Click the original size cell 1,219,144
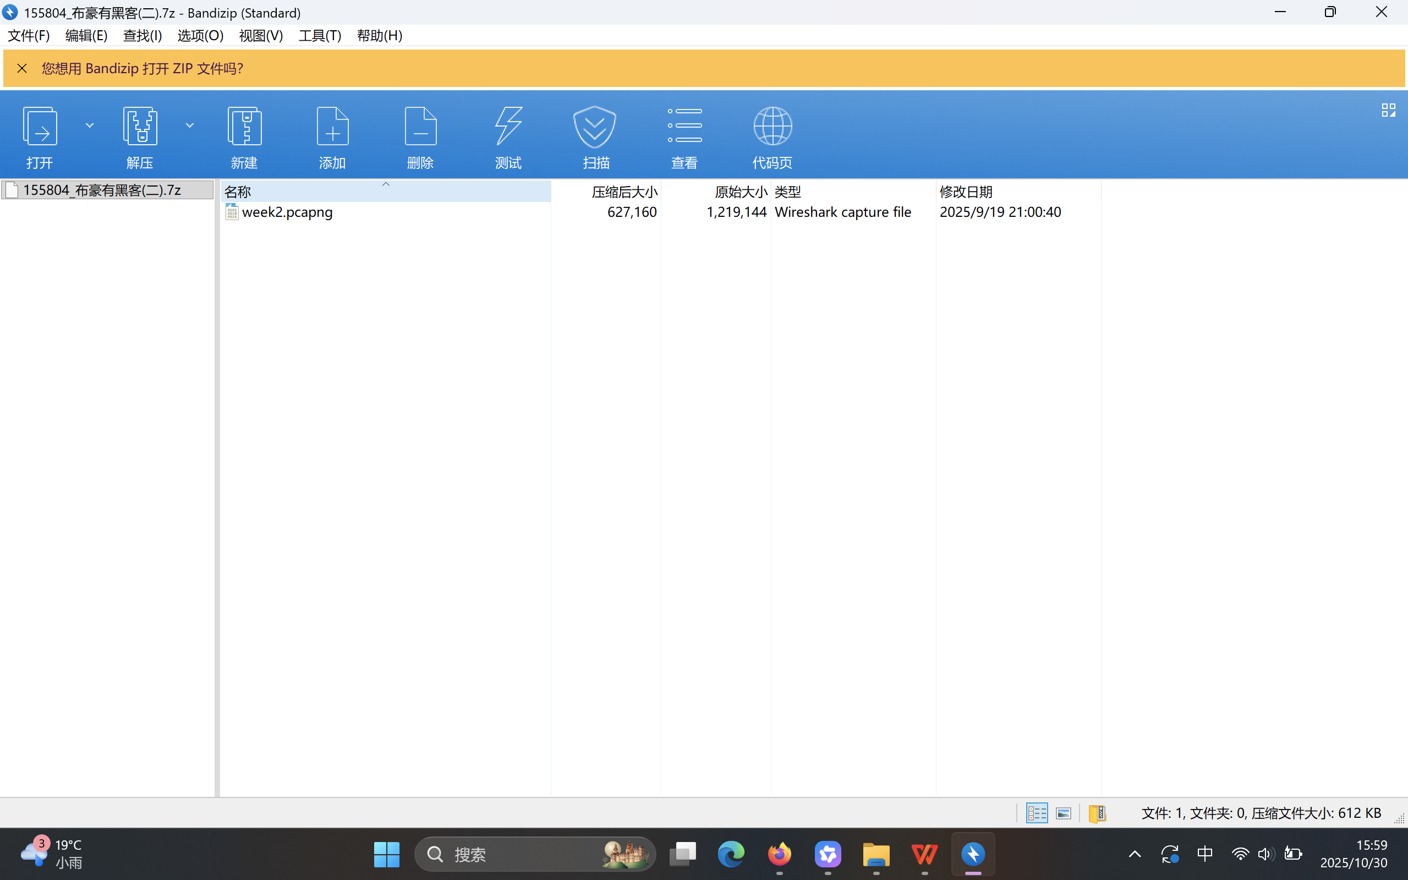 pos(736,212)
